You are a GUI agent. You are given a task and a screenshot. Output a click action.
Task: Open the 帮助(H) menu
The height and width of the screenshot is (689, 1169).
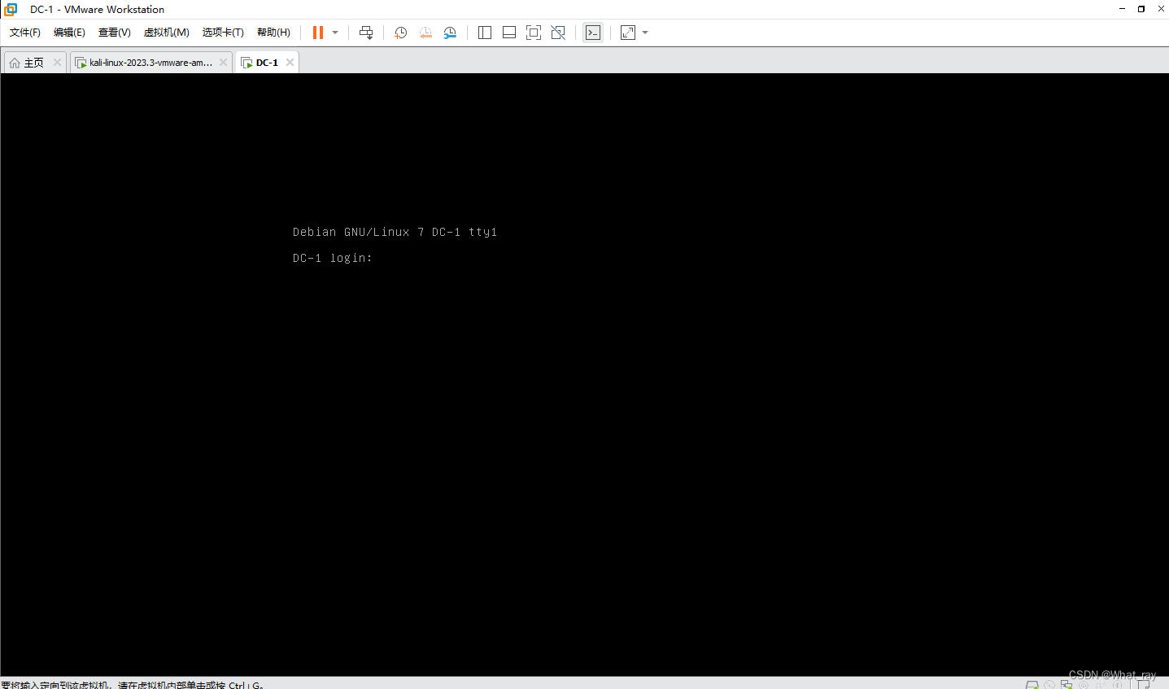pyautogui.click(x=273, y=33)
